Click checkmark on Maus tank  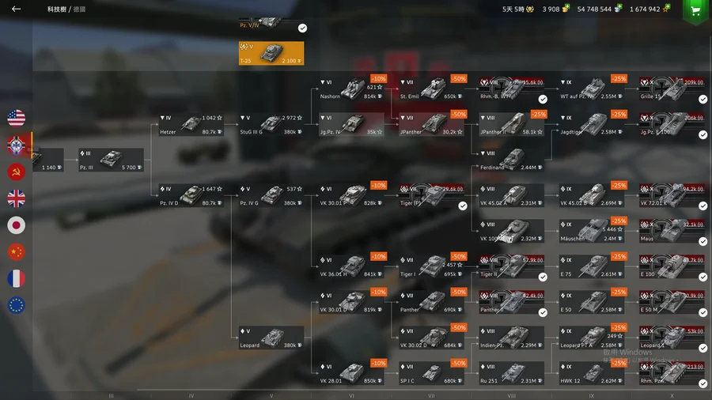click(703, 241)
